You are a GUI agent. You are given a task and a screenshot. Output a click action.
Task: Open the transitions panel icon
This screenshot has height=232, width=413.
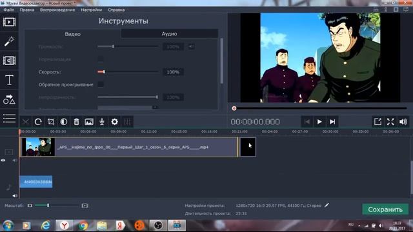pyautogui.click(x=9, y=61)
